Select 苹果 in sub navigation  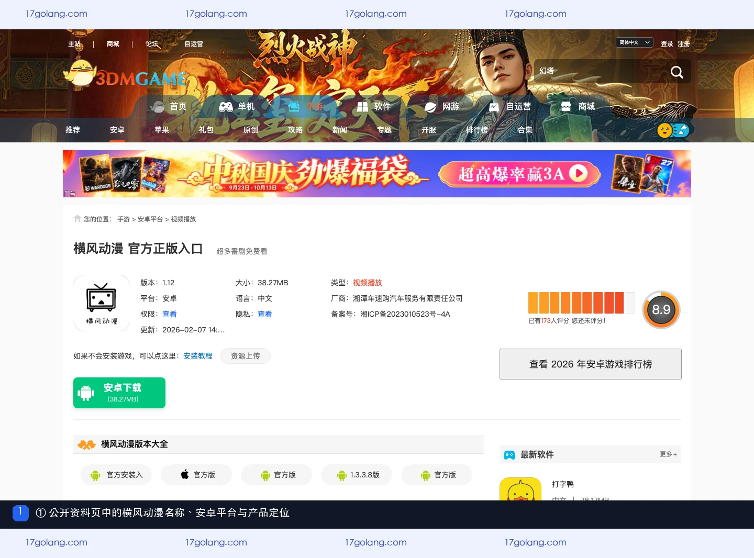pyautogui.click(x=162, y=130)
